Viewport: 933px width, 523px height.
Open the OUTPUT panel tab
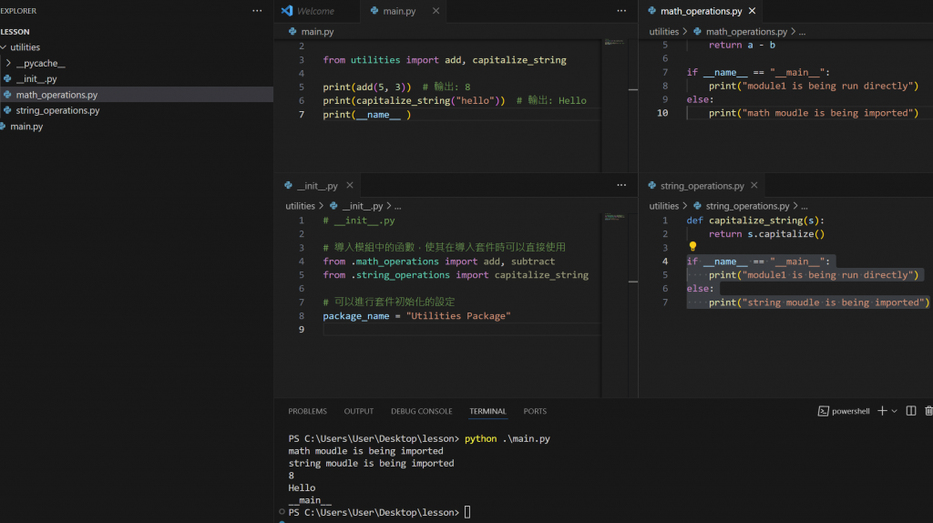pyautogui.click(x=359, y=411)
